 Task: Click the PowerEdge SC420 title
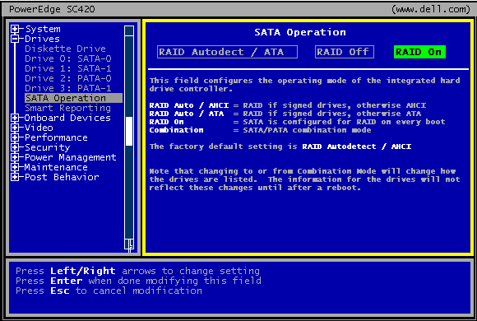(x=52, y=9)
